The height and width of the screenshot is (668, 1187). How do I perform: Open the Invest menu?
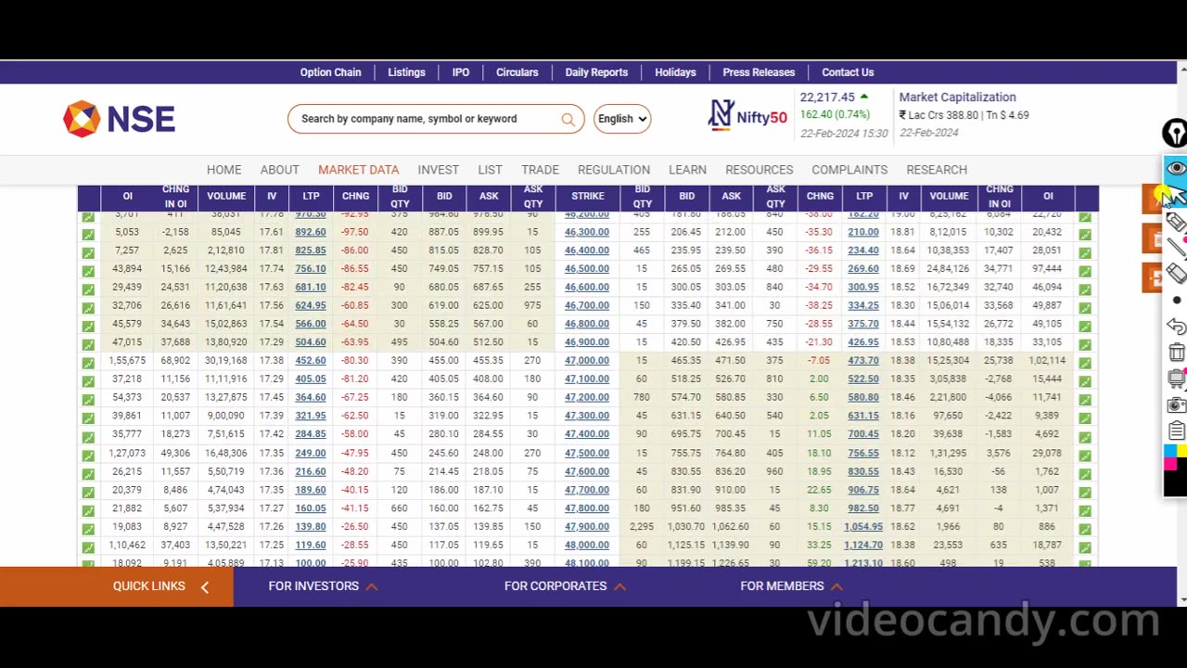pyautogui.click(x=438, y=170)
